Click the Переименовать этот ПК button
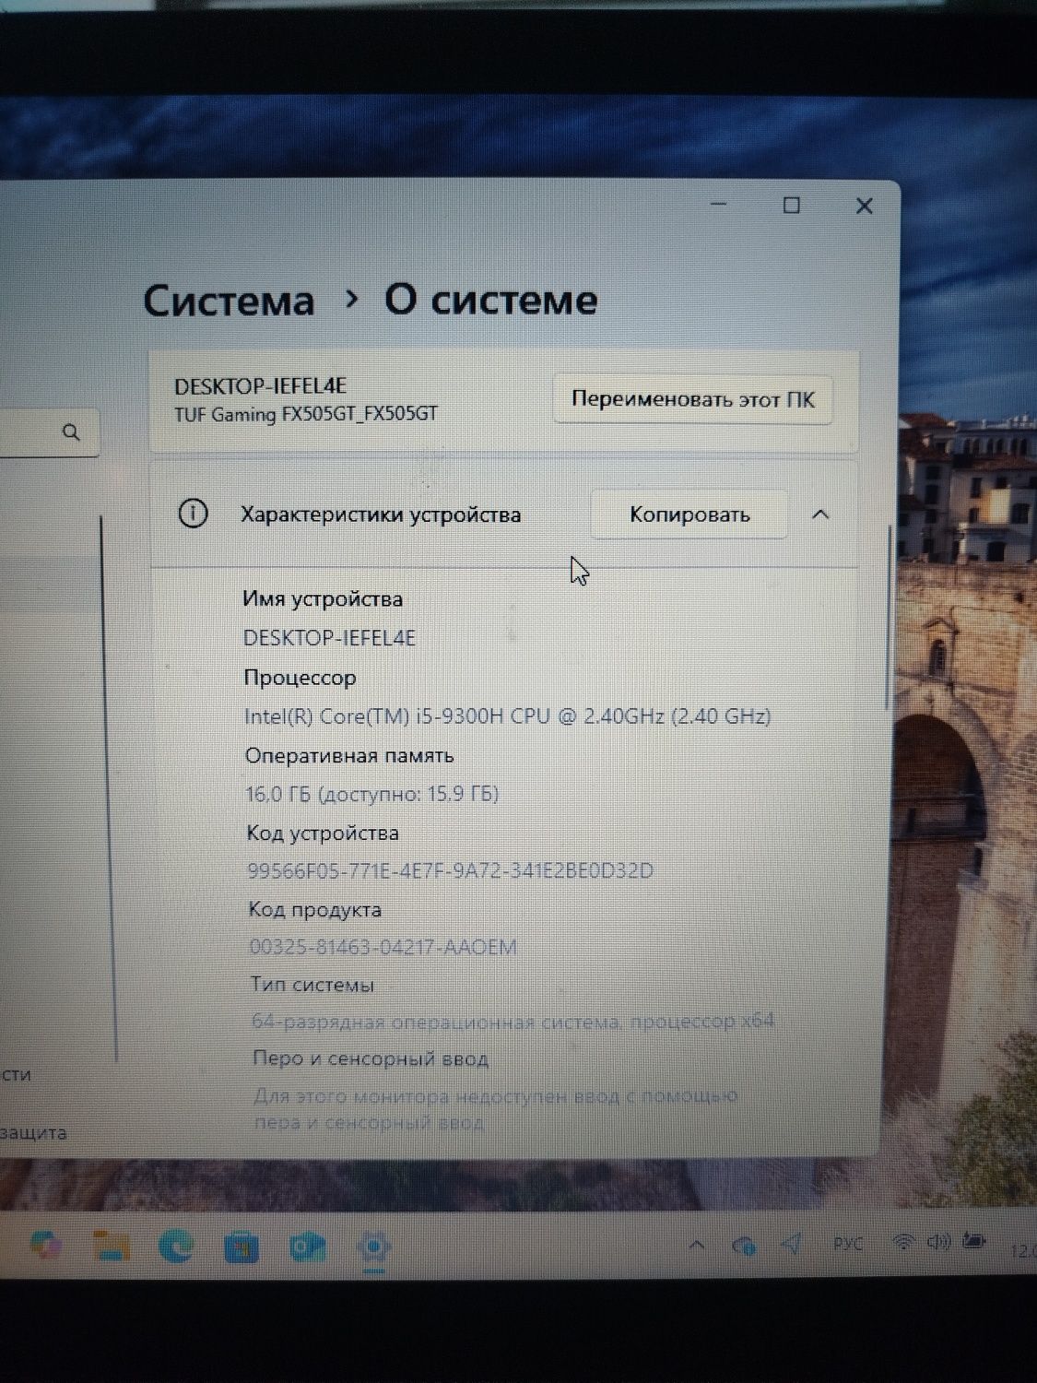This screenshot has width=1037, height=1383. 693,400
